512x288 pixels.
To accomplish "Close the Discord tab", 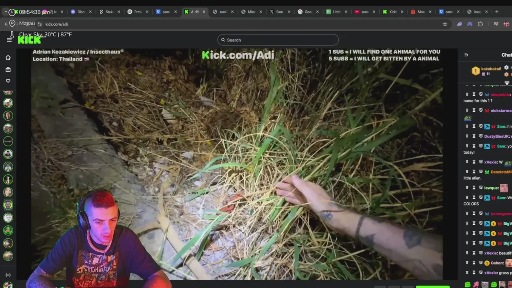I will click(90, 12).
